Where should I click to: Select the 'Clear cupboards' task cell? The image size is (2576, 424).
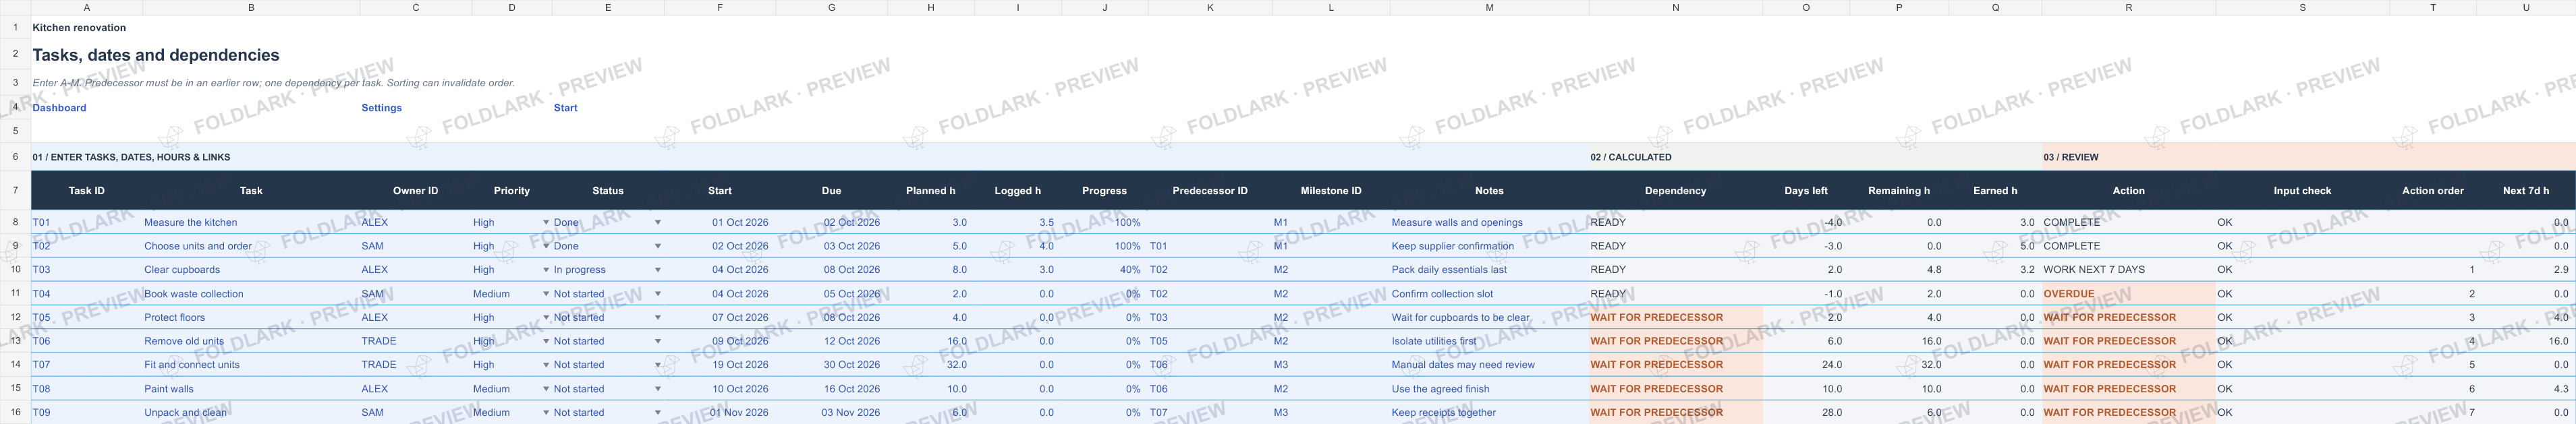tap(251, 270)
